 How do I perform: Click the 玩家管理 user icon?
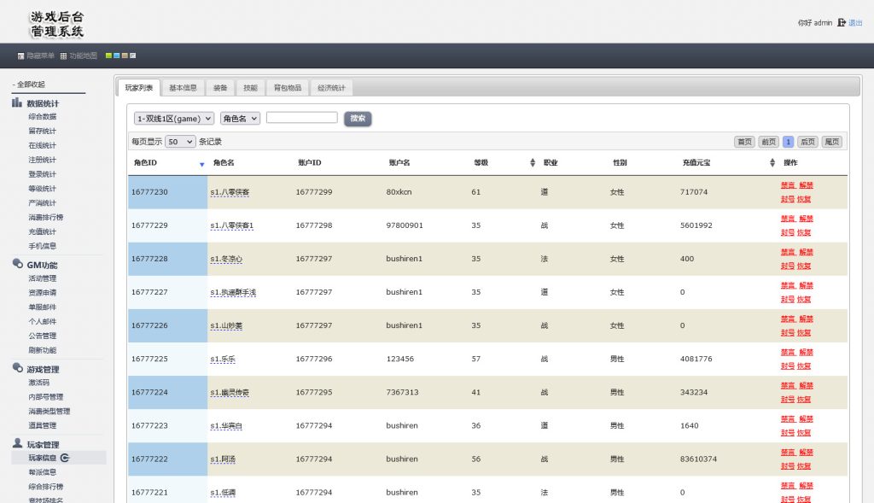[x=17, y=443]
